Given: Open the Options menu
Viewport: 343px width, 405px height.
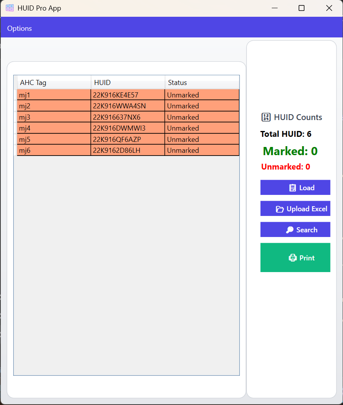Looking at the screenshot, I should pyautogui.click(x=19, y=28).
